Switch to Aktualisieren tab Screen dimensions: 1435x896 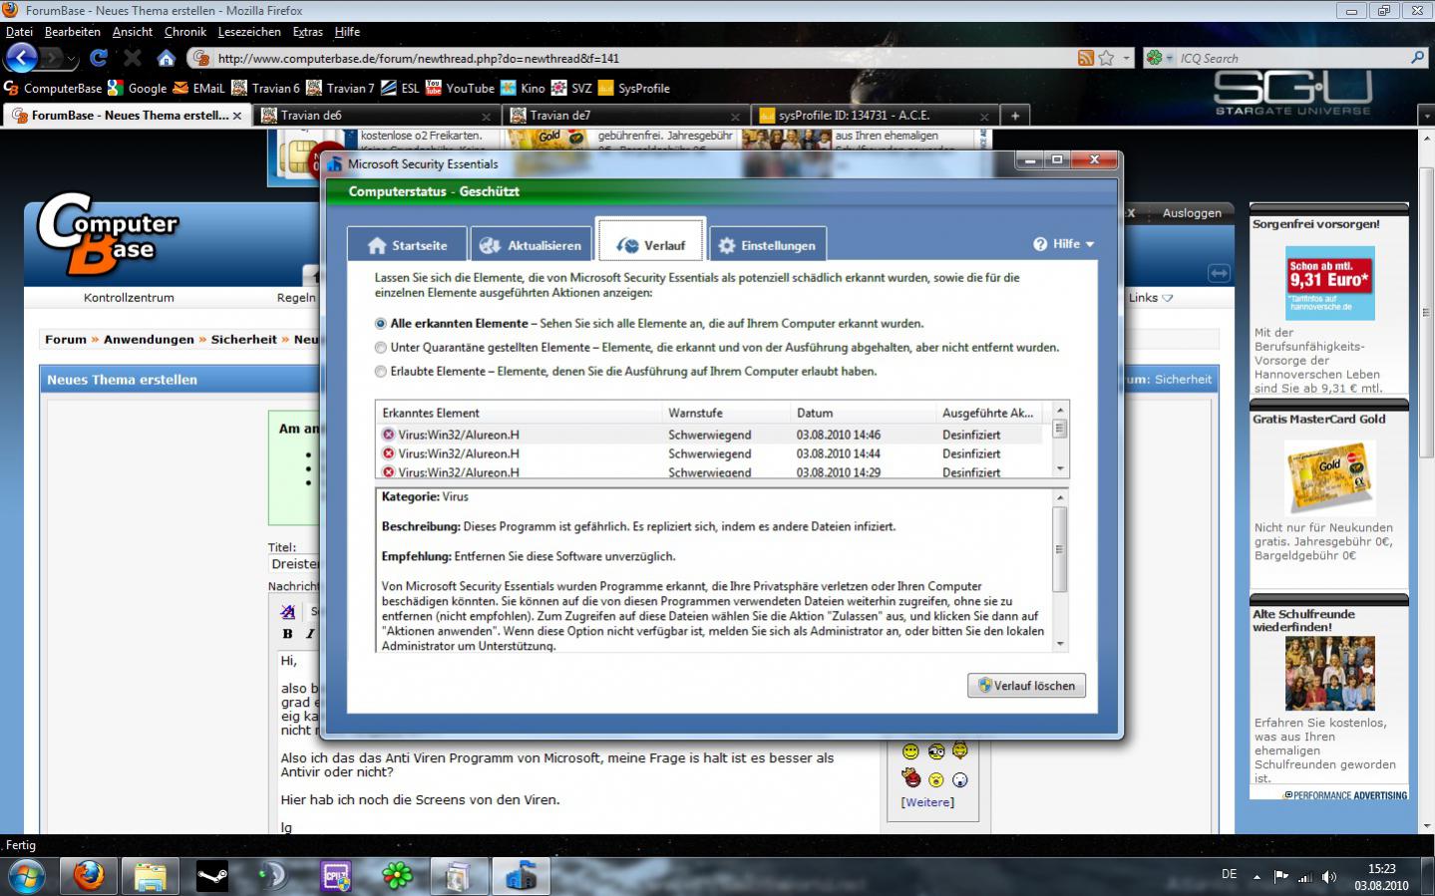[x=531, y=245]
